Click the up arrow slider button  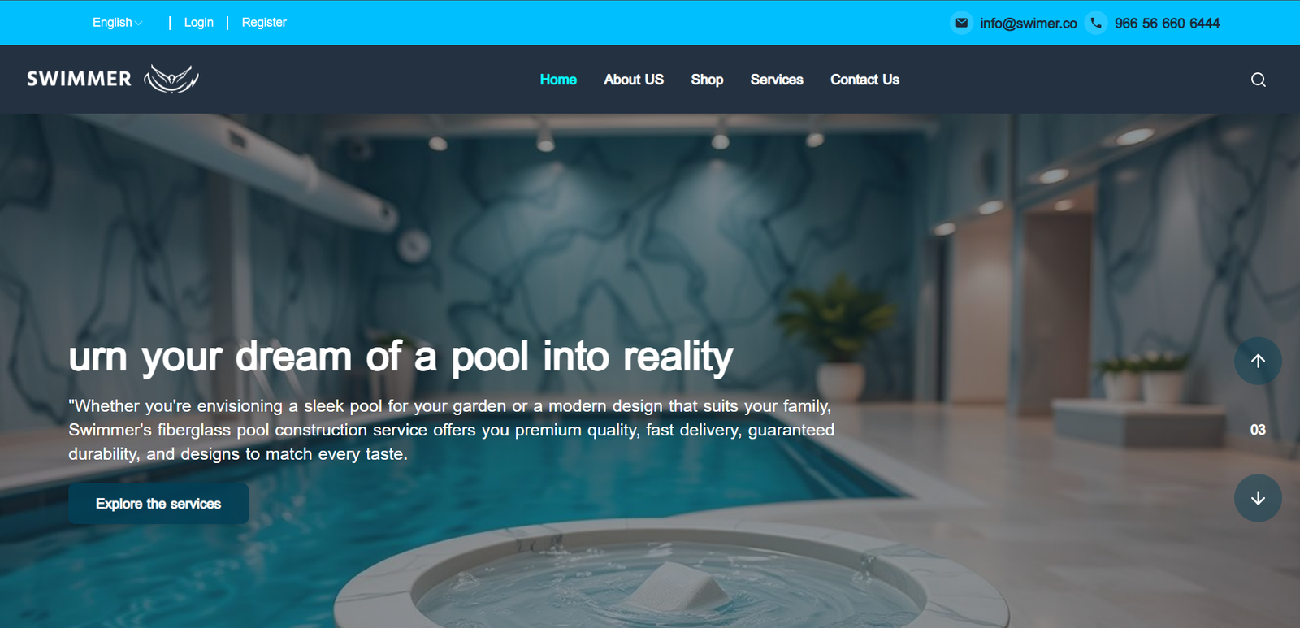pyautogui.click(x=1258, y=361)
